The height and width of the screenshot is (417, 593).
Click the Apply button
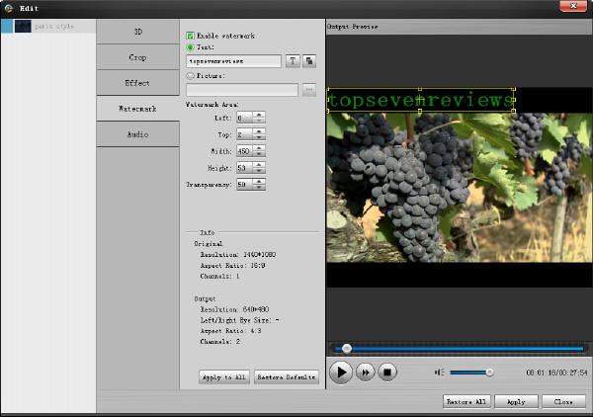516,401
